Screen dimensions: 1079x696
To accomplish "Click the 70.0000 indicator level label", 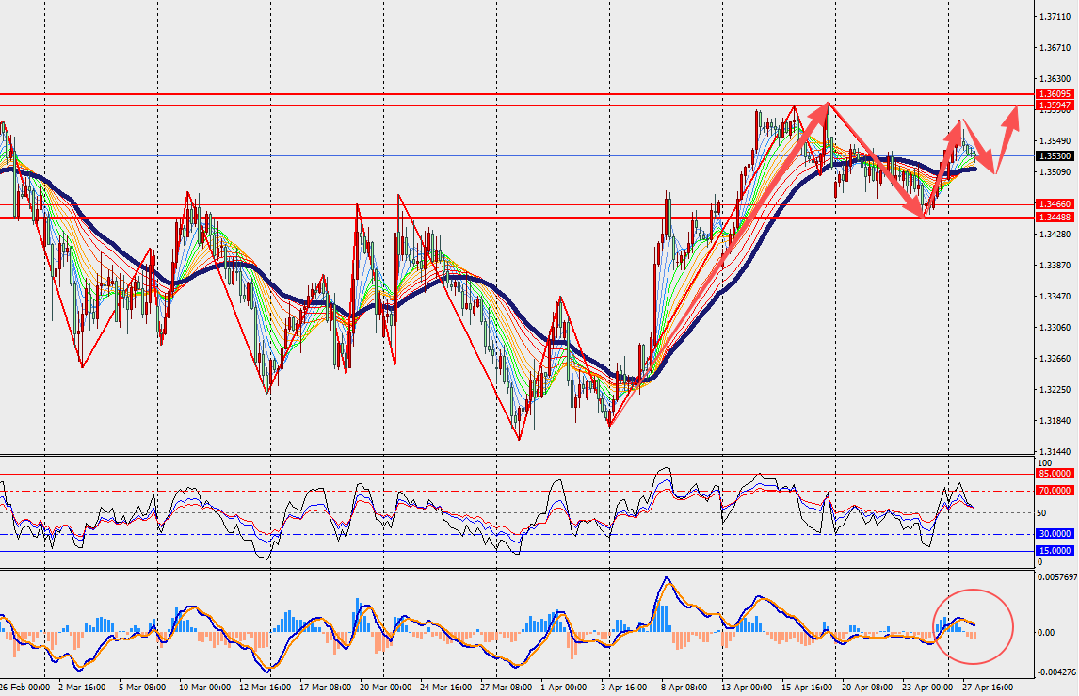I will pyautogui.click(x=1055, y=490).
